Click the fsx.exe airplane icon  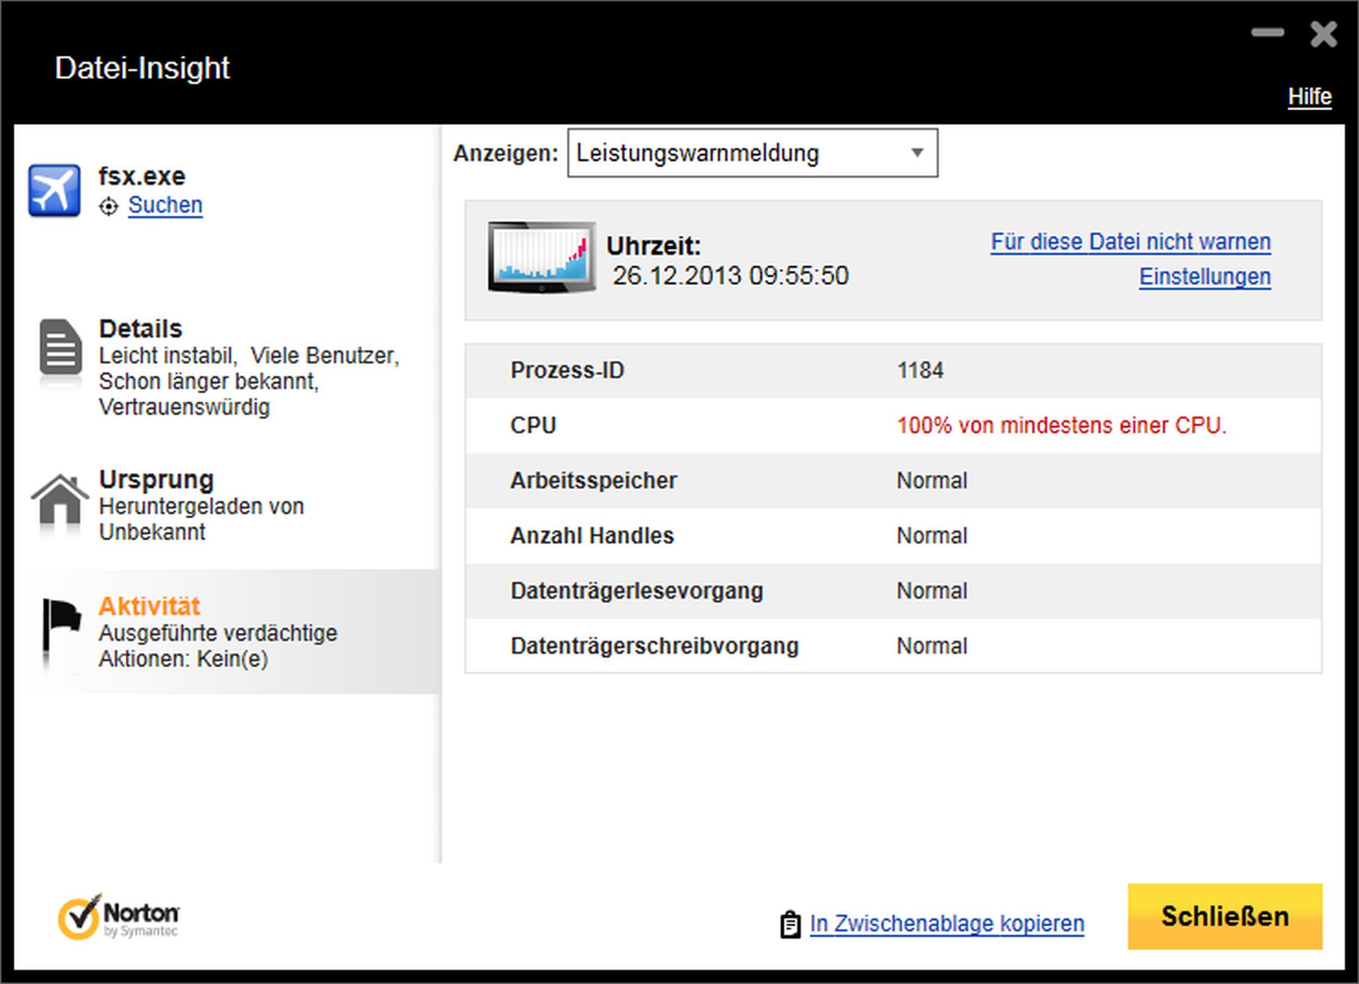(54, 190)
